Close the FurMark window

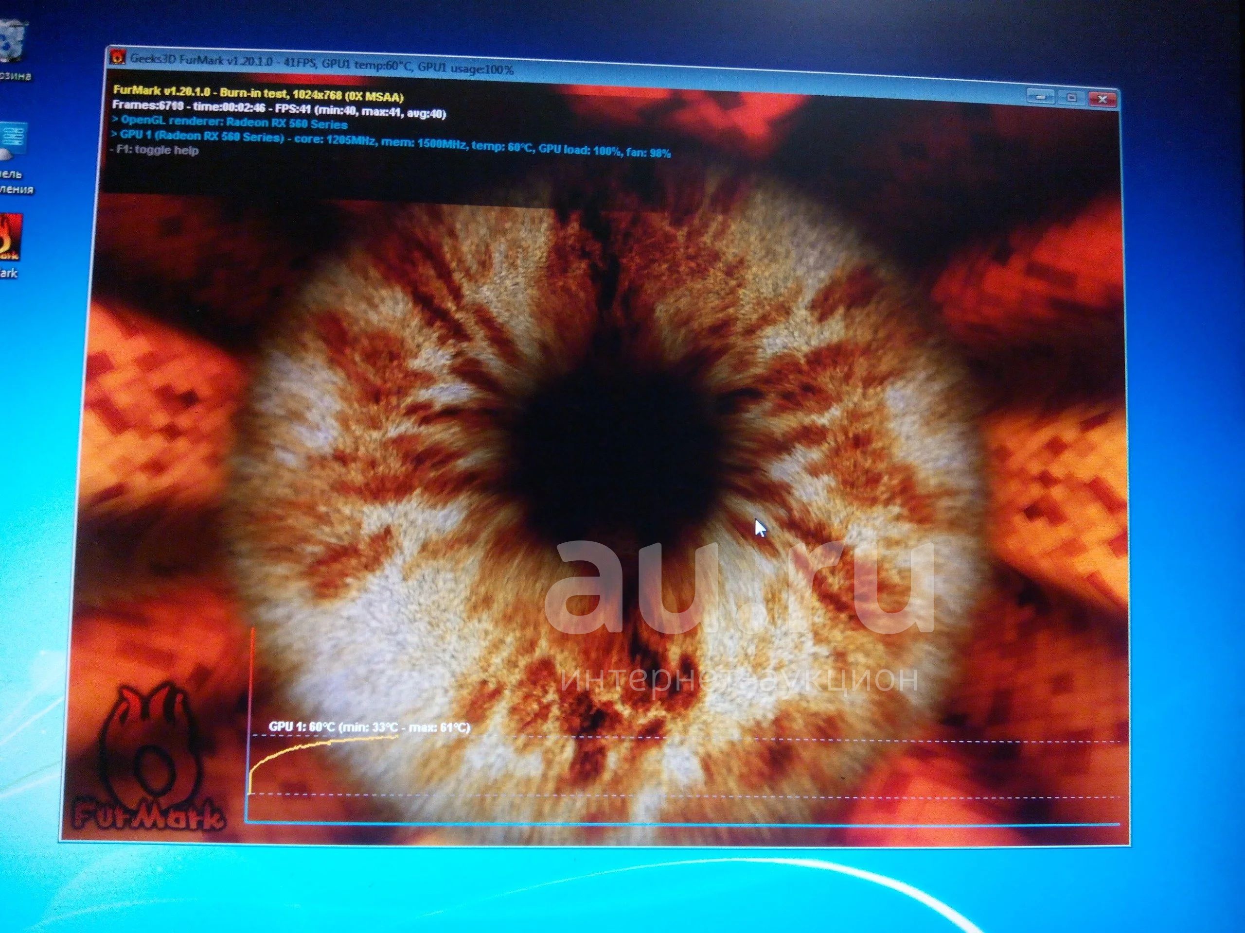[x=1102, y=99]
